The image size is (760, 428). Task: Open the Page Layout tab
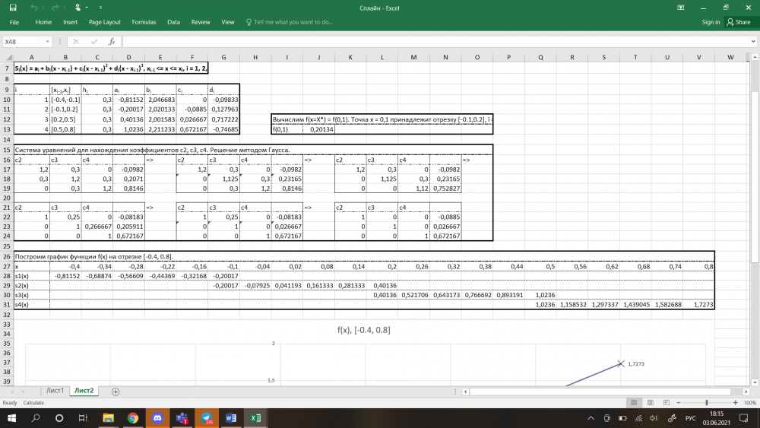[x=105, y=22]
